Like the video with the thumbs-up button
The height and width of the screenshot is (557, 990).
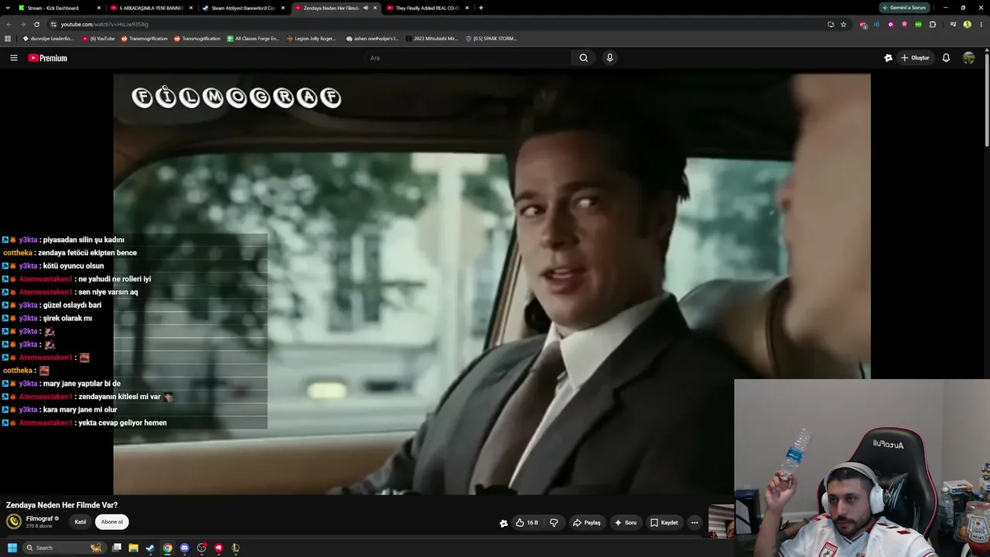(x=527, y=523)
